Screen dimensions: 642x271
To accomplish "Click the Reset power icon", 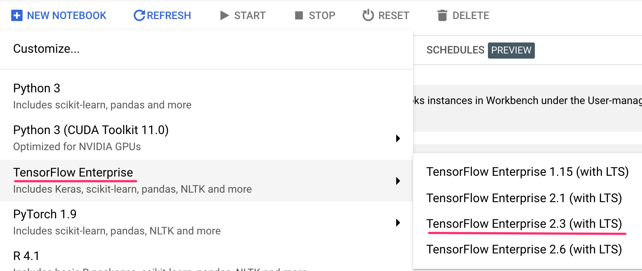I will 368,15.
